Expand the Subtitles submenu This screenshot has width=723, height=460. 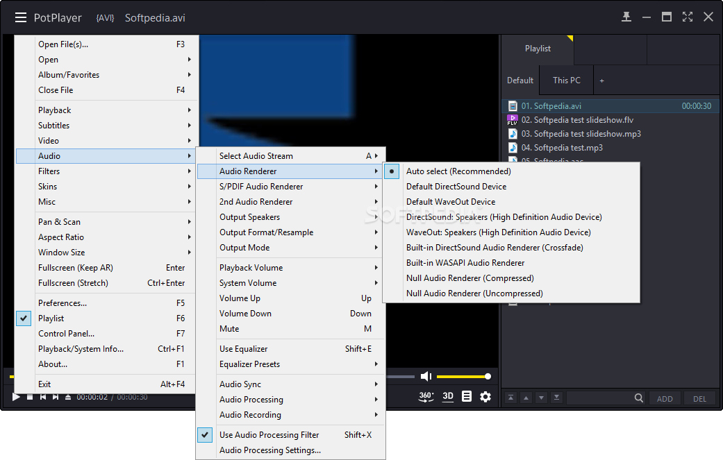click(107, 126)
